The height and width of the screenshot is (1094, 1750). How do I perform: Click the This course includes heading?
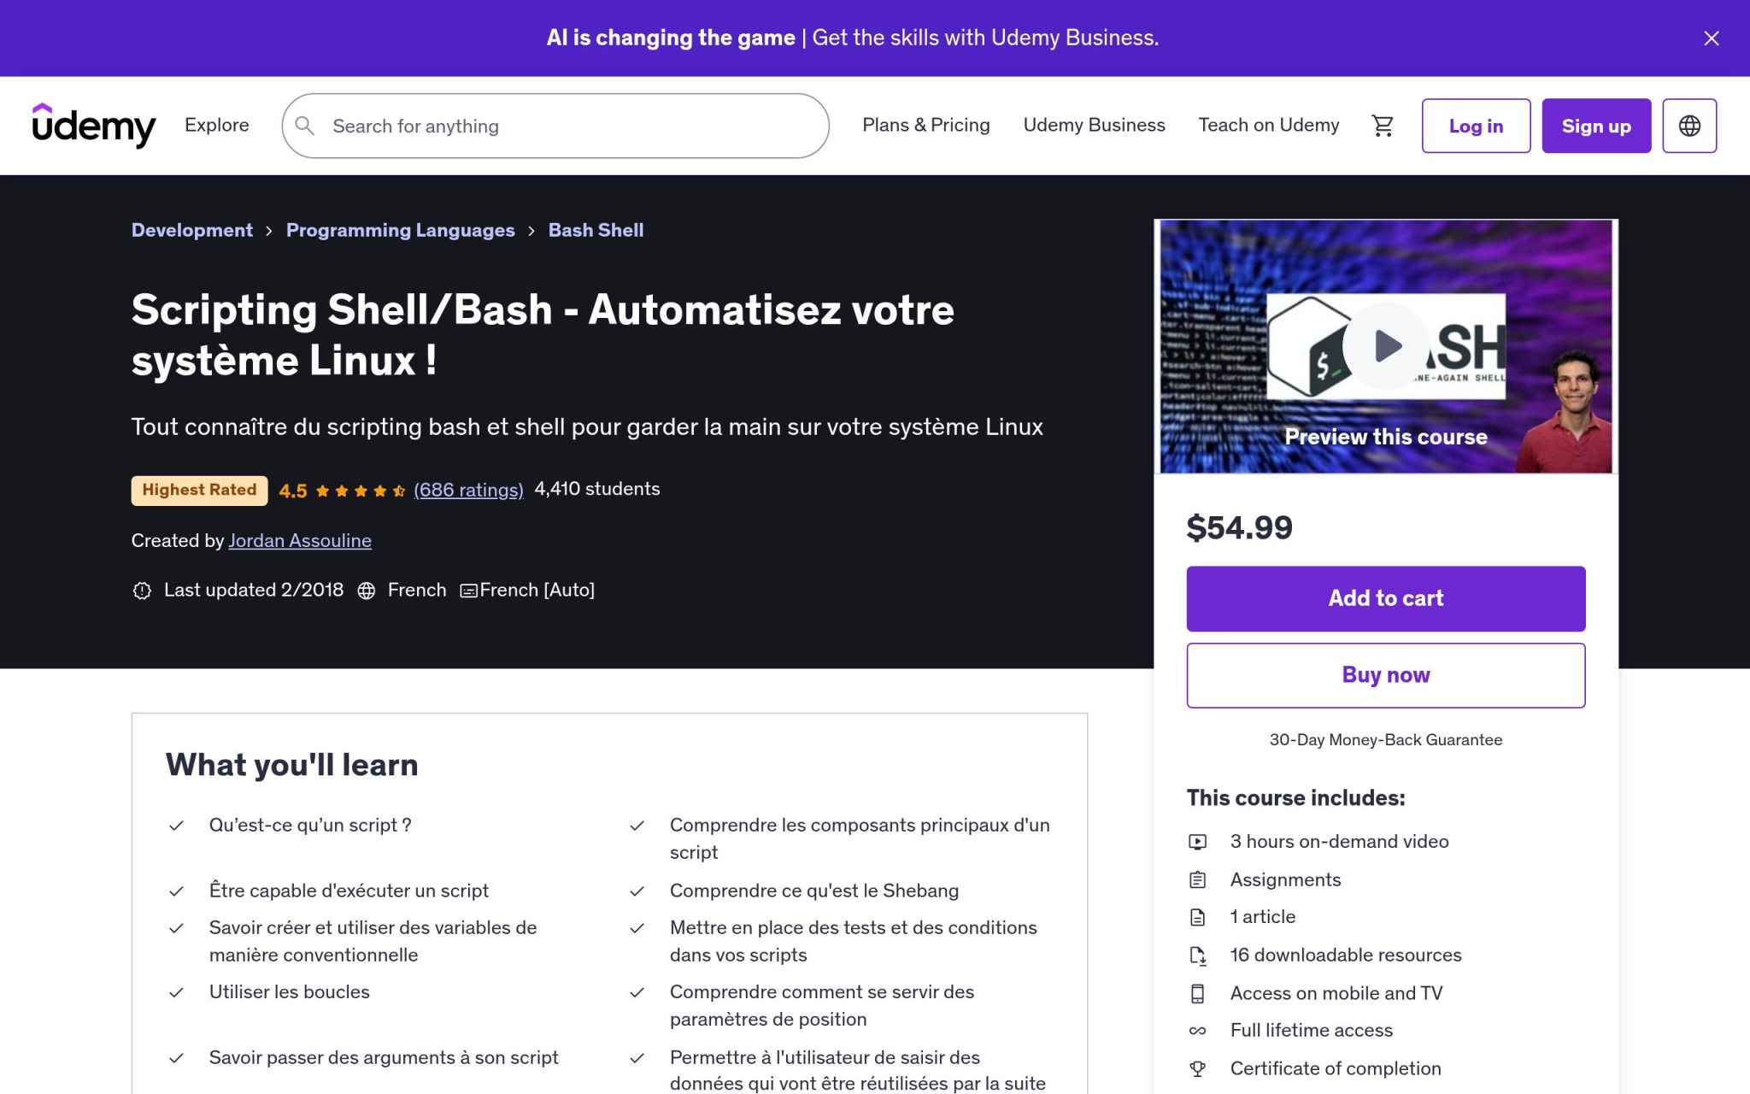tap(1295, 797)
